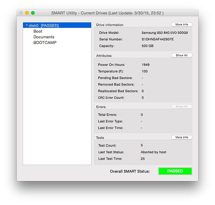The width and height of the screenshot is (215, 205).
Task: Click the Test Count value '5'
Action: tap(142, 145)
